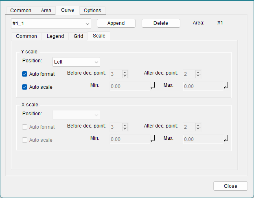254x198 pixels.
Task: Open the #1_1 curve dropdown
Action: pyautogui.click(x=51, y=24)
